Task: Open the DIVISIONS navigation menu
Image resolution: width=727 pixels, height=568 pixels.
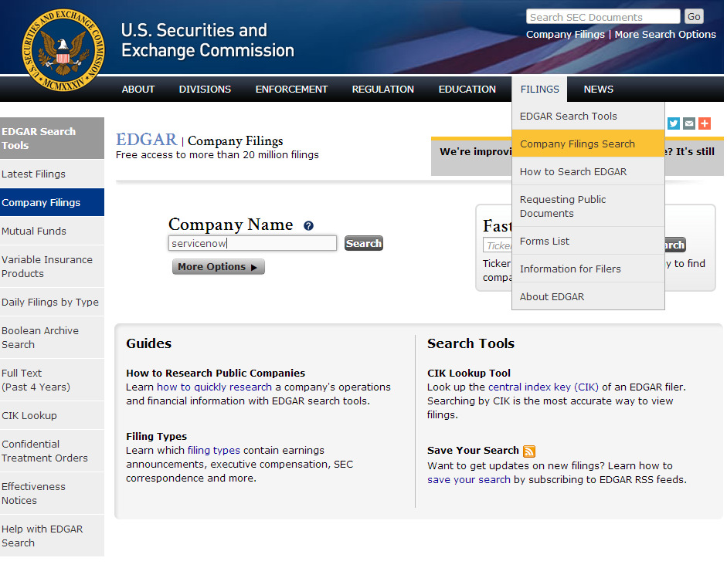Action: click(x=205, y=89)
